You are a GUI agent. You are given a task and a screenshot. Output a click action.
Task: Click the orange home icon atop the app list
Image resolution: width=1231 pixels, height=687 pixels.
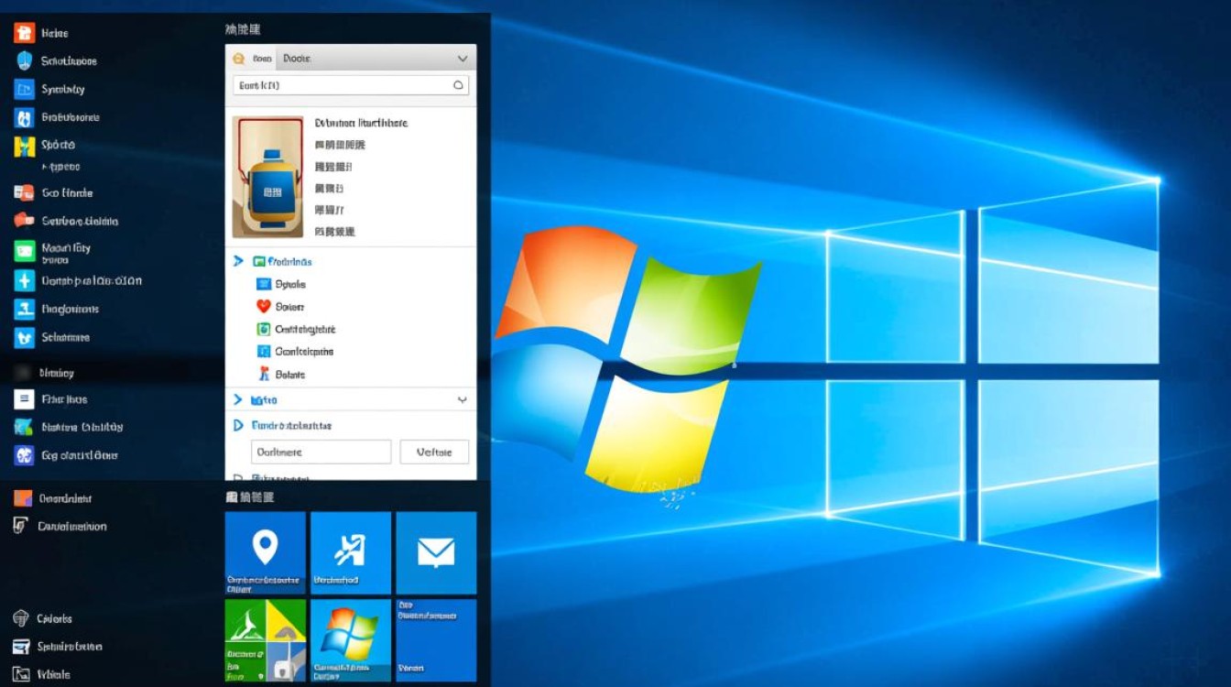24,33
